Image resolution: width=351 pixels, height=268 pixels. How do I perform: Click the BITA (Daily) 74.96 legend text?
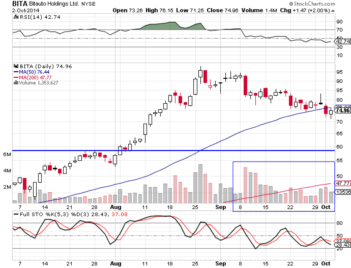[x=46, y=66]
